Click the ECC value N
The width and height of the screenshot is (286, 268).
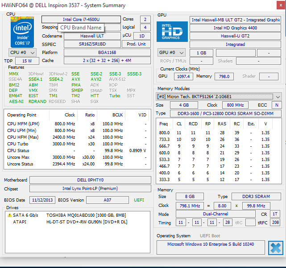tap(277, 105)
